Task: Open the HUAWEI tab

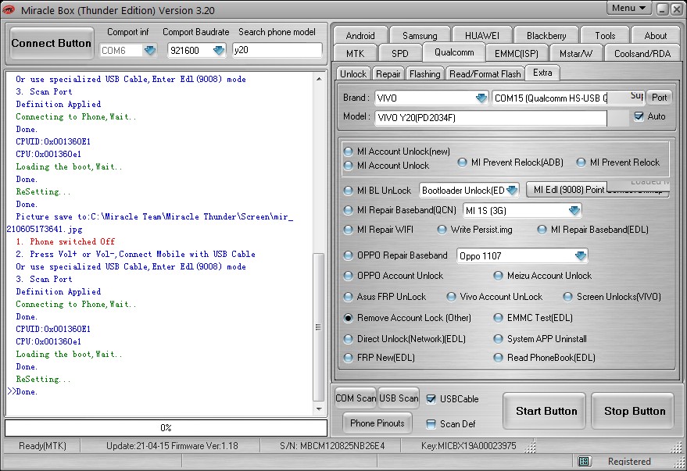Action: pos(482,35)
